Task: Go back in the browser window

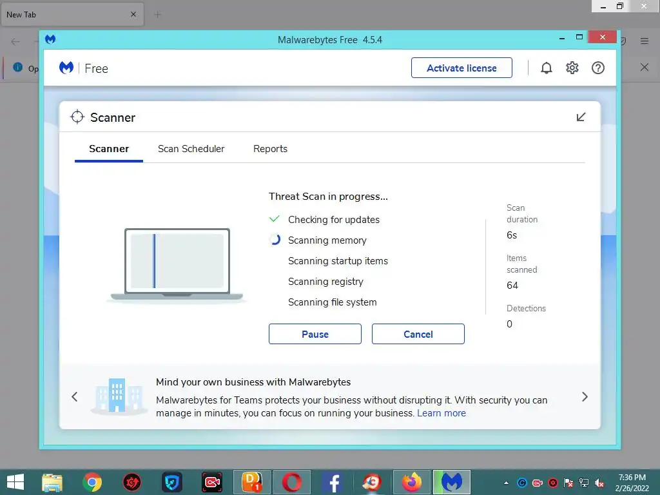Action: tap(15, 41)
